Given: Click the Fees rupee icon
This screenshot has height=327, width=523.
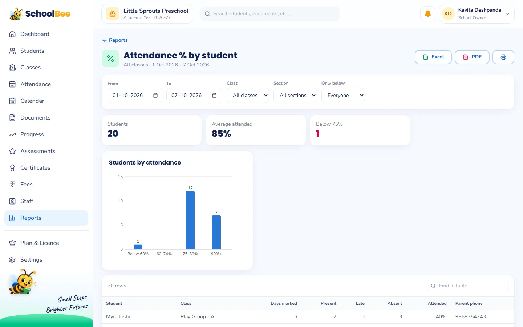Looking at the screenshot, I should click(12, 185).
